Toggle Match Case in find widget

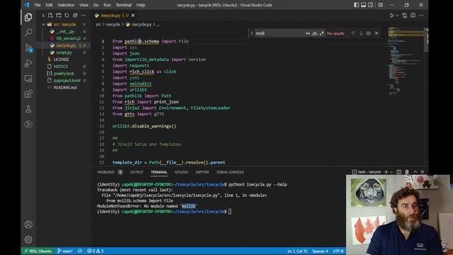click(308, 33)
